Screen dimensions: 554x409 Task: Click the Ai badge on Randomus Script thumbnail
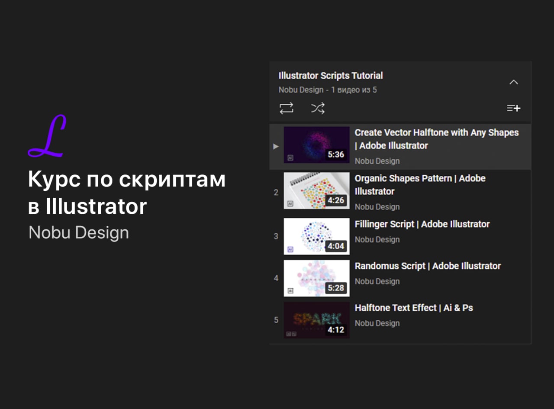click(x=290, y=291)
